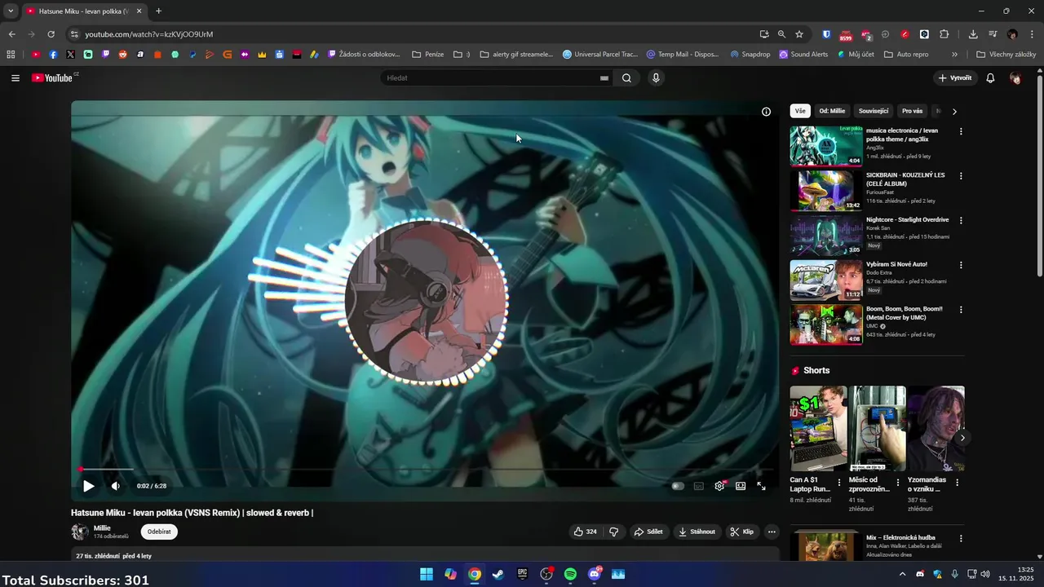The image size is (1044, 587).
Task: Open the musica electronica video thumbnail
Action: 826,146
